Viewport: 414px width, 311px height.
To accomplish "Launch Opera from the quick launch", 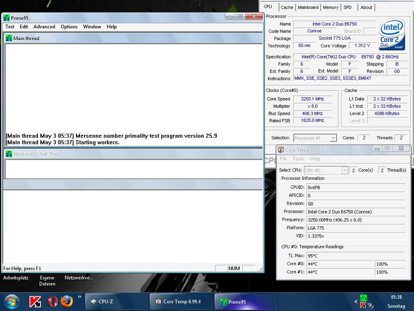I will tap(53, 302).
